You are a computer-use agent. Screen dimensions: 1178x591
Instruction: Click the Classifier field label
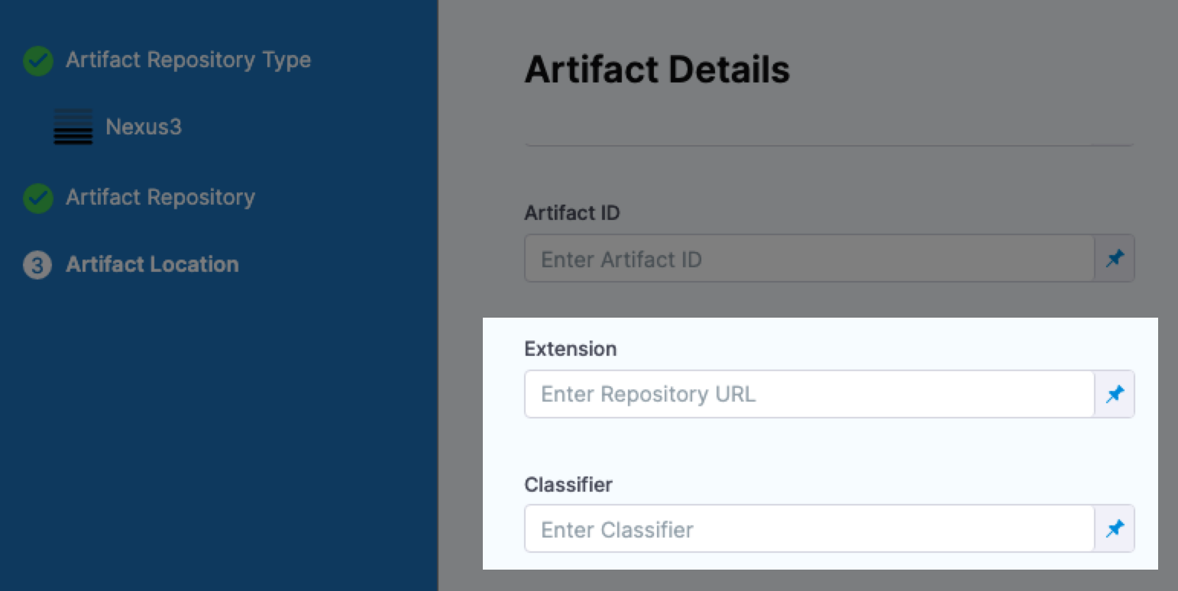coord(568,485)
